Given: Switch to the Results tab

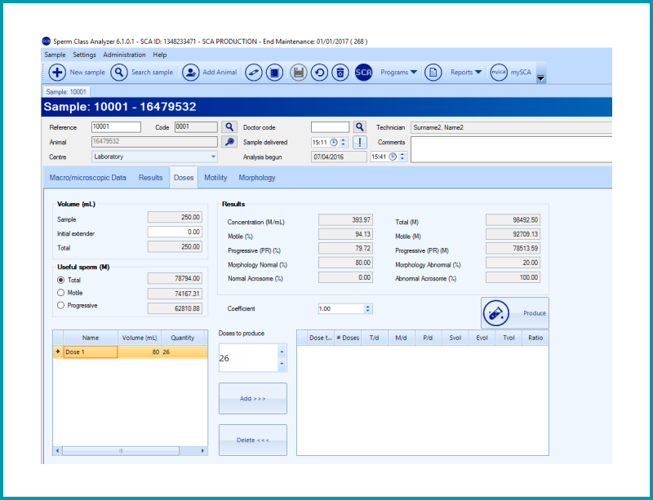Looking at the screenshot, I should [150, 177].
